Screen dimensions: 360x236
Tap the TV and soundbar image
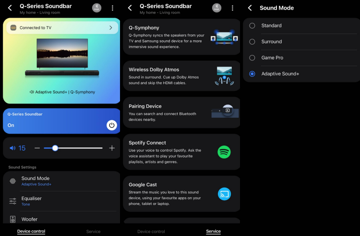(62, 58)
